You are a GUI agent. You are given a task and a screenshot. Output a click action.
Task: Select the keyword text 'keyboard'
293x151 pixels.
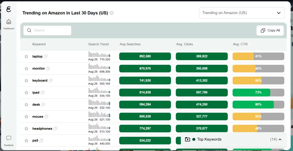[40, 81]
